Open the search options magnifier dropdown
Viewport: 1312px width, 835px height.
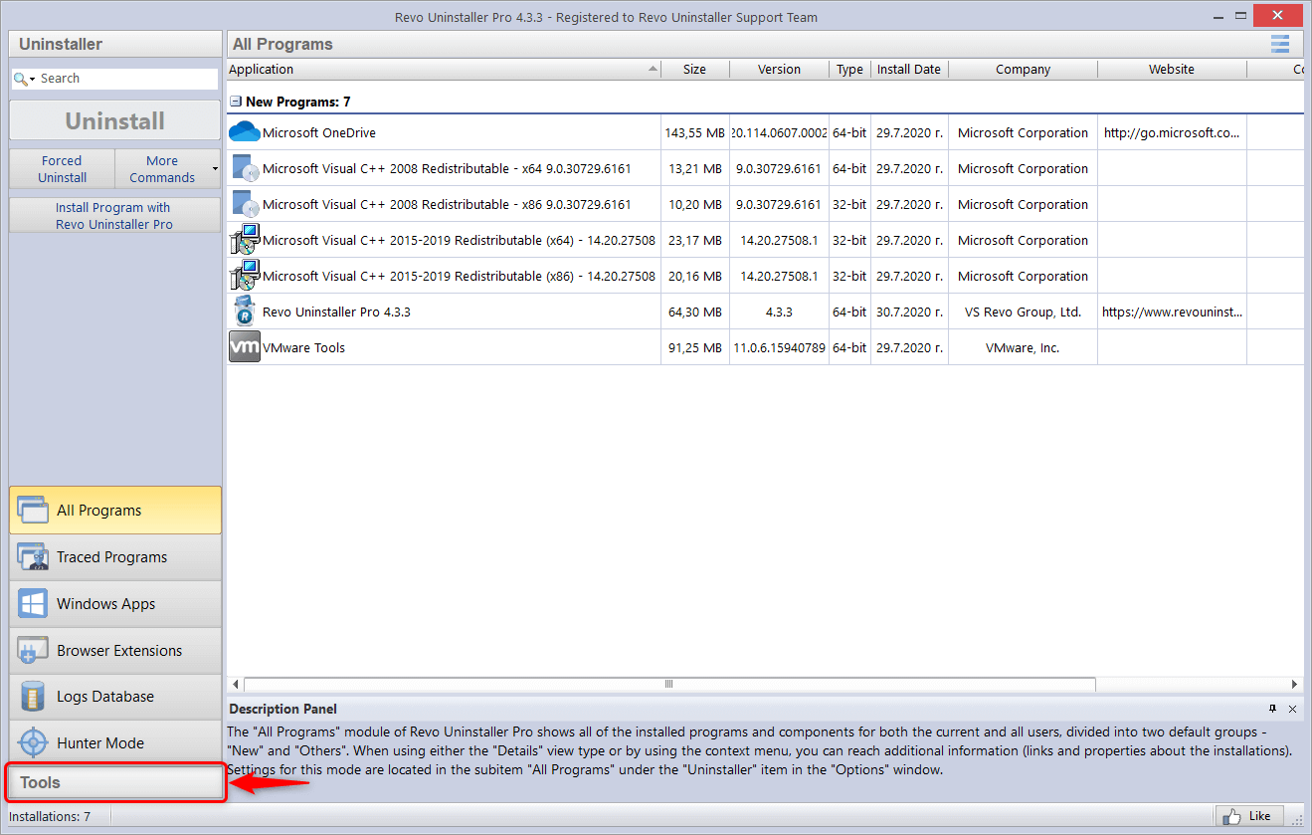click(24, 79)
